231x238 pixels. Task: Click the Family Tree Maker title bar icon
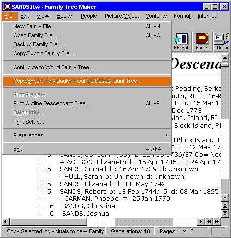pos(7,7)
